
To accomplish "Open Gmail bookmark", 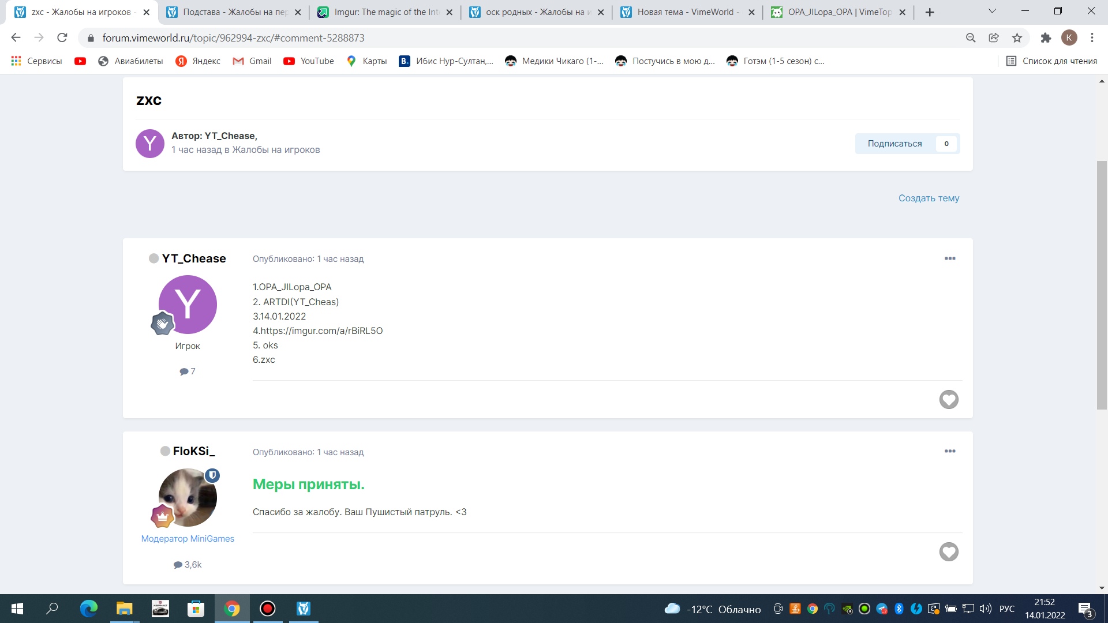I will coord(252,61).
